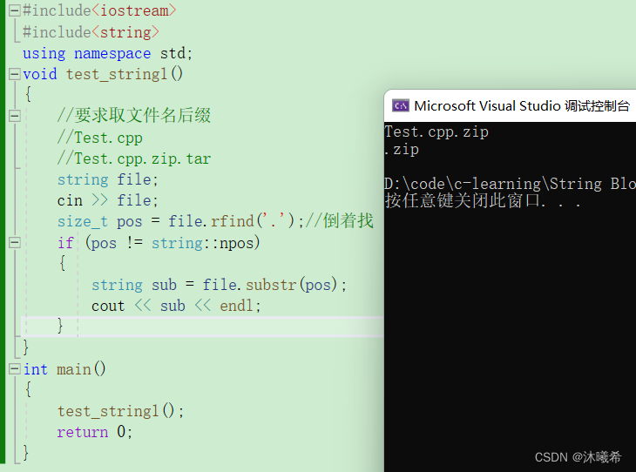Screen dimensions: 636x472
Task: Collapse the main function fold marker
Action: [x=14, y=369]
